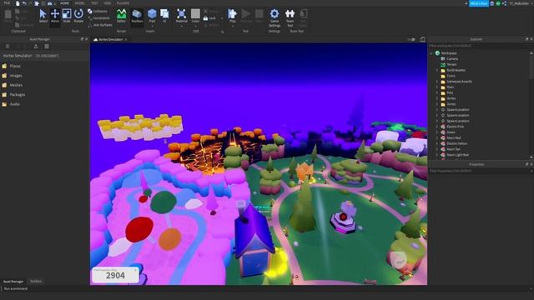Toggle the view selector icon above viewport
This screenshot has width=534, height=300.
tap(411, 39)
